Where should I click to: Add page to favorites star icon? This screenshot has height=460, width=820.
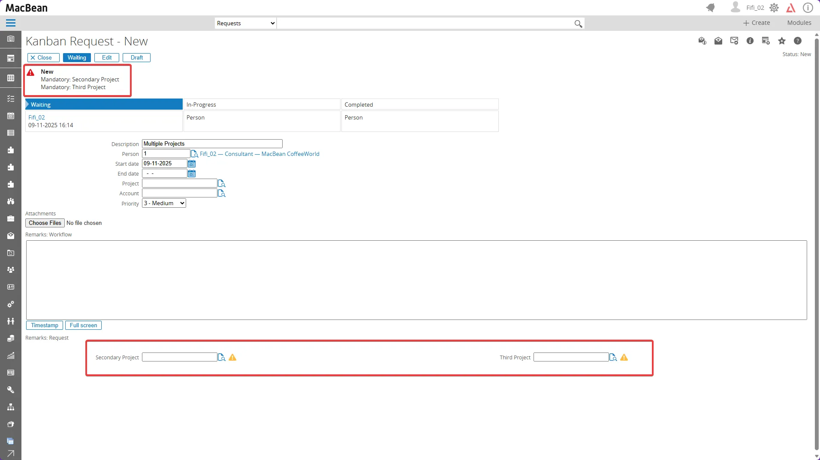pyautogui.click(x=782, y=41)
